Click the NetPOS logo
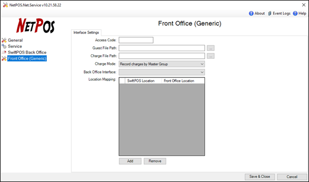Screen dimensions: 309x182 (x=35, y=26)
